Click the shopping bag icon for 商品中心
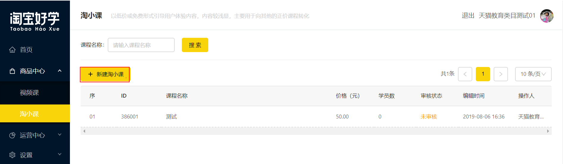 pyautogui.click(x=12, y=71)
